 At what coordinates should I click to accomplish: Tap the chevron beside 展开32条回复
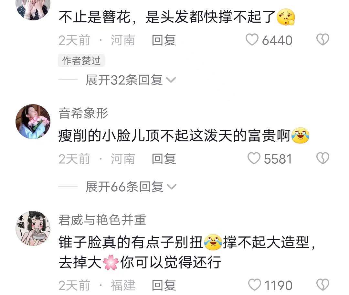tap(171, 80)
